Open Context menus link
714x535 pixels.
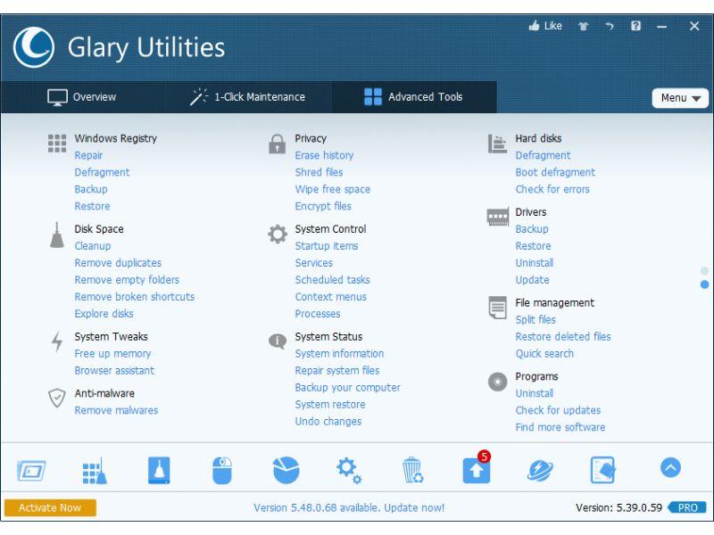tap(330, 297)
